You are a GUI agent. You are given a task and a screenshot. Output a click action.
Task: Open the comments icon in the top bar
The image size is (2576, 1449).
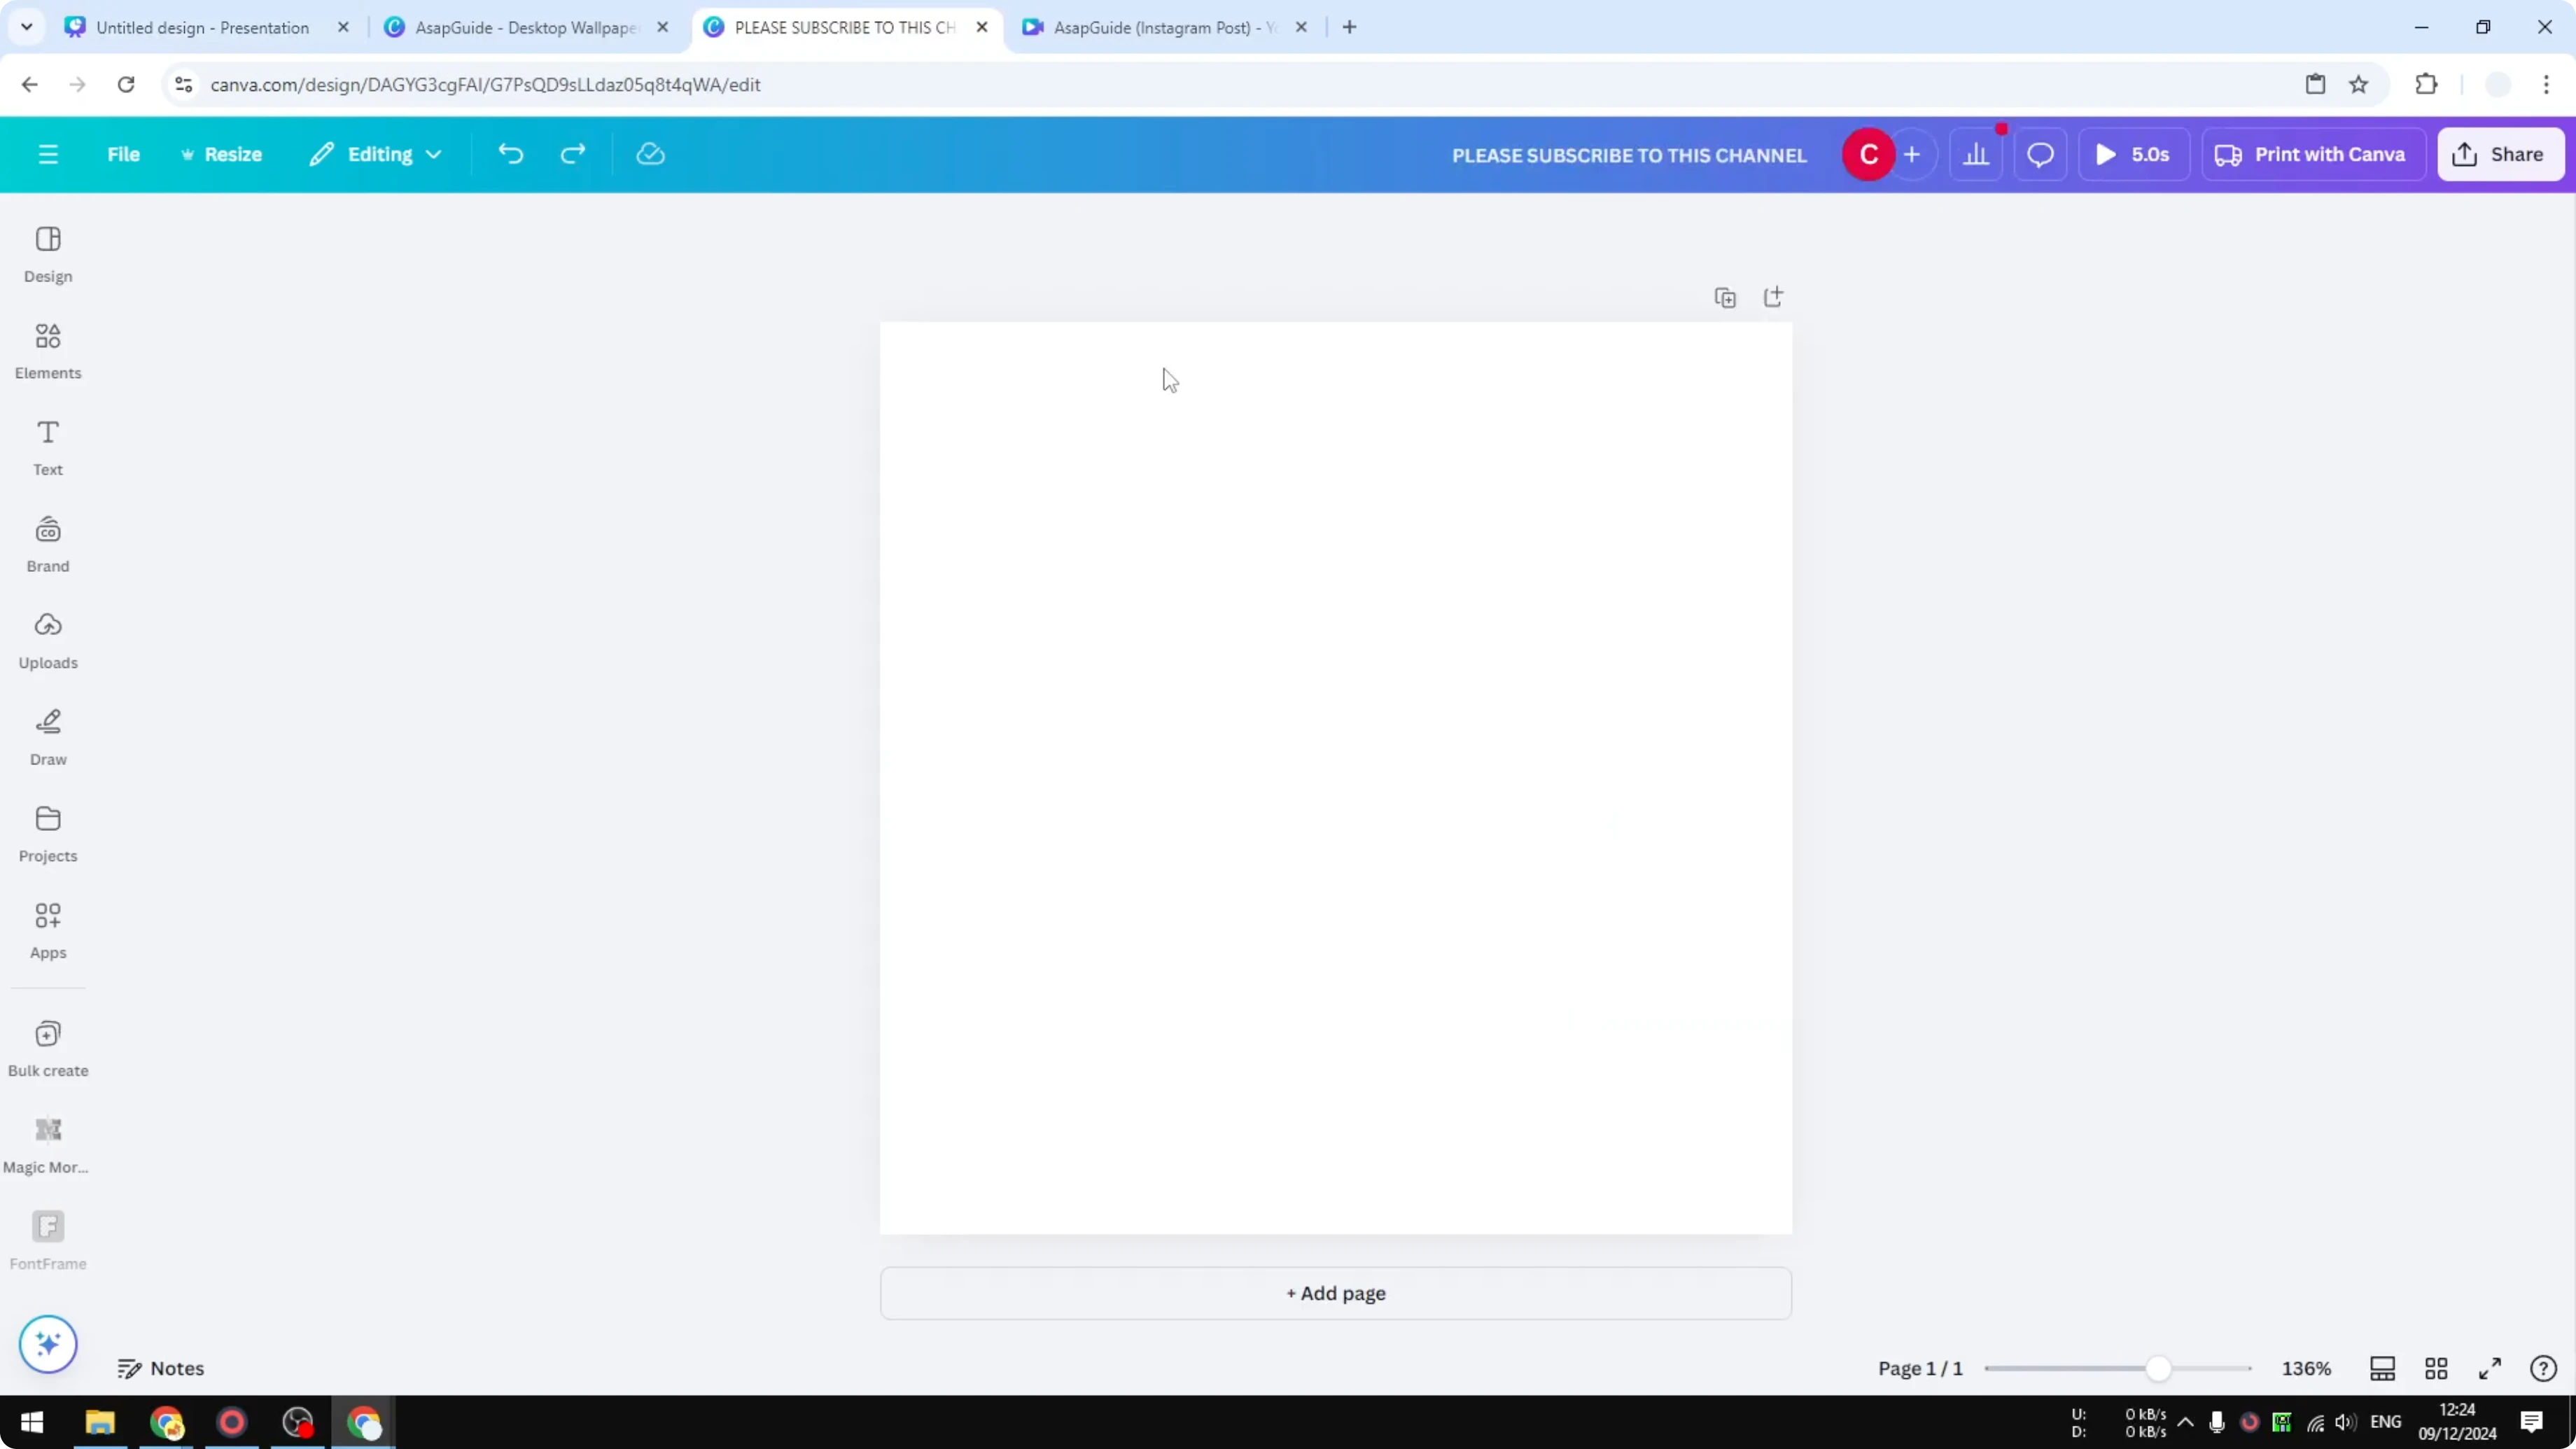tap(2041, 153)
